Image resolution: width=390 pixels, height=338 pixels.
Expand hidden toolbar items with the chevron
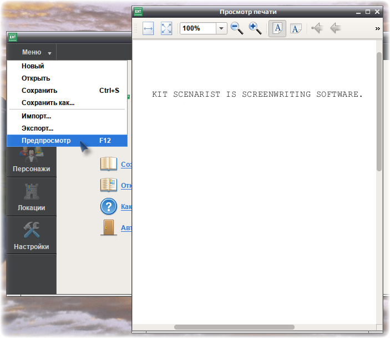378,28
